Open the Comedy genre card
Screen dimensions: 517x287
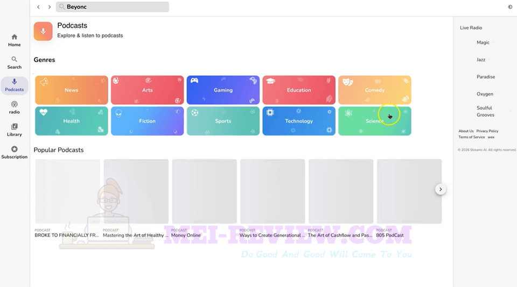[375, 90]
